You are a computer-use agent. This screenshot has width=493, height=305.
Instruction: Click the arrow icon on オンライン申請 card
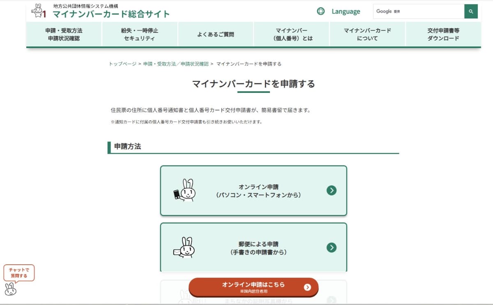pyautogui.click(x=332, y=190)
